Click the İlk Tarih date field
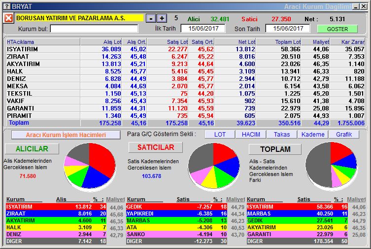The width and height of the screenshot is (371, 249). click(203, 29)
